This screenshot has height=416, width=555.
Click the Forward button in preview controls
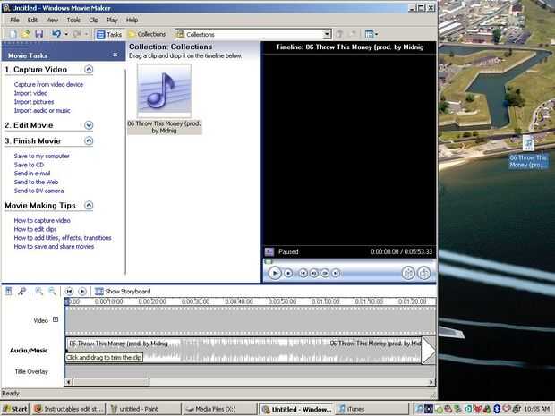pyautogui.click(x=336, y=273)
